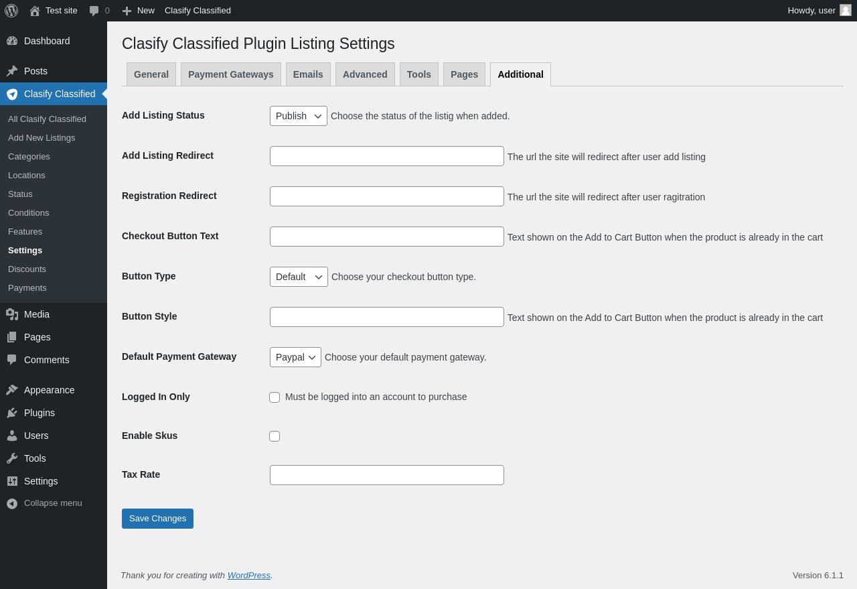Click the Save Changes button
The width and height of the screenshot is (857, 589).
coord(157,519)
